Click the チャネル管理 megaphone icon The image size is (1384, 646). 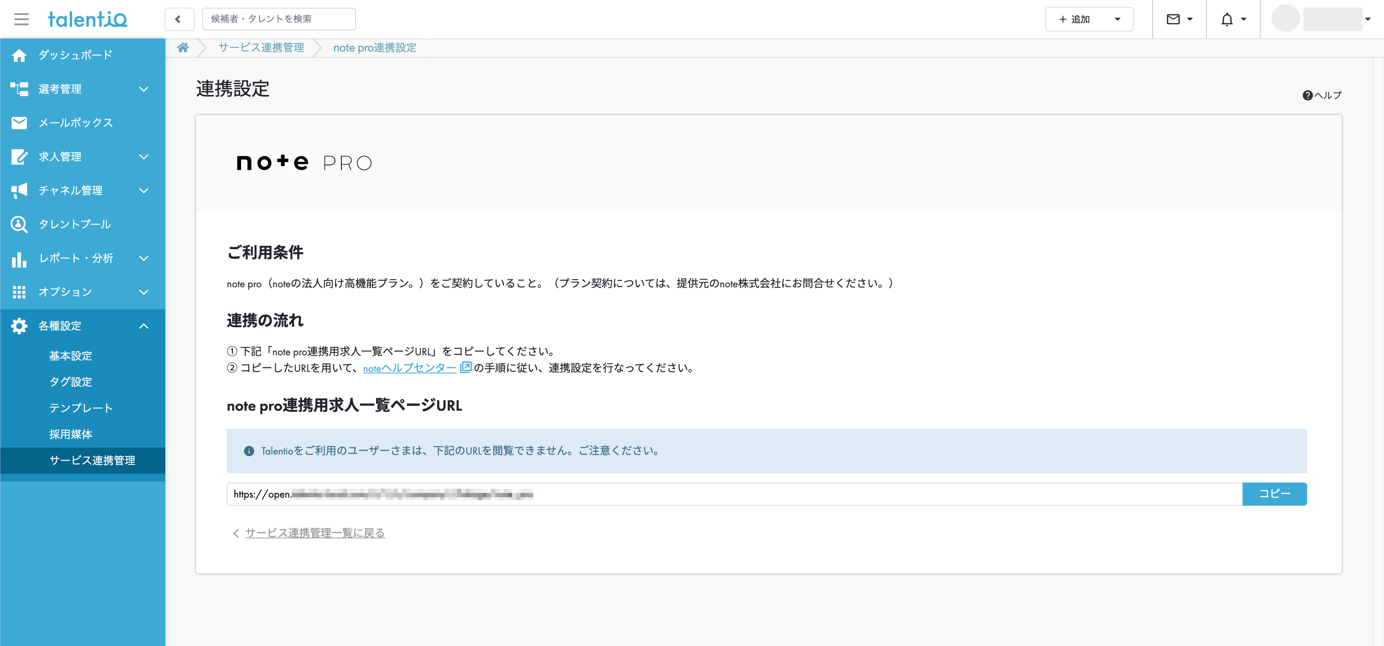[19, 191]
